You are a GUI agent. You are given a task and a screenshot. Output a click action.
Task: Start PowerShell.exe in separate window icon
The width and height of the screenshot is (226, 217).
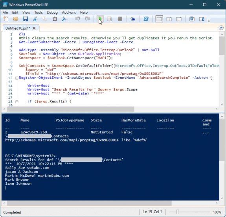tap(146, 19)
